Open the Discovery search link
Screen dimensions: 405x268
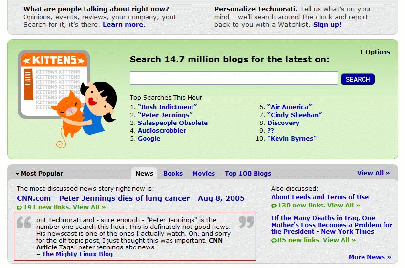(283, 123)
